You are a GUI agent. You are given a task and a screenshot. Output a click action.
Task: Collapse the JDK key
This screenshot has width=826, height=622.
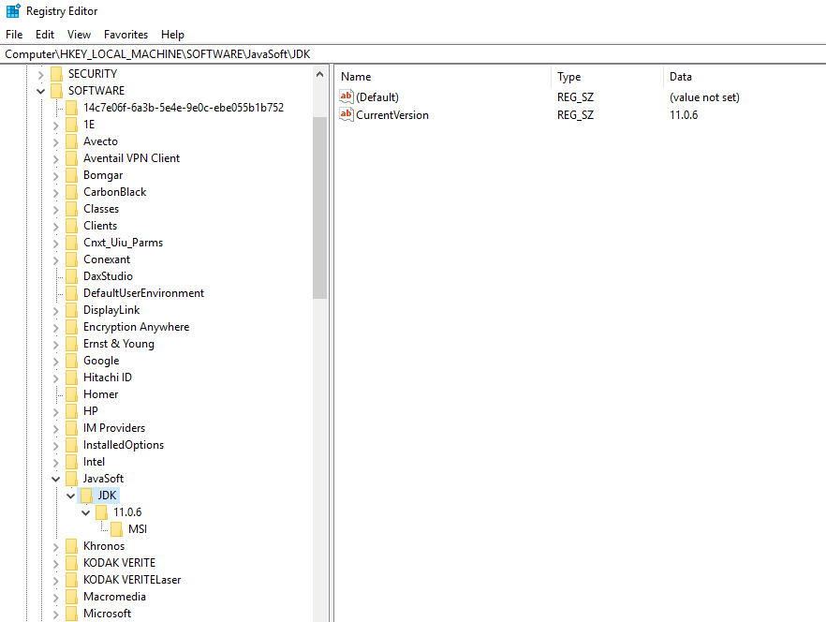70,496
